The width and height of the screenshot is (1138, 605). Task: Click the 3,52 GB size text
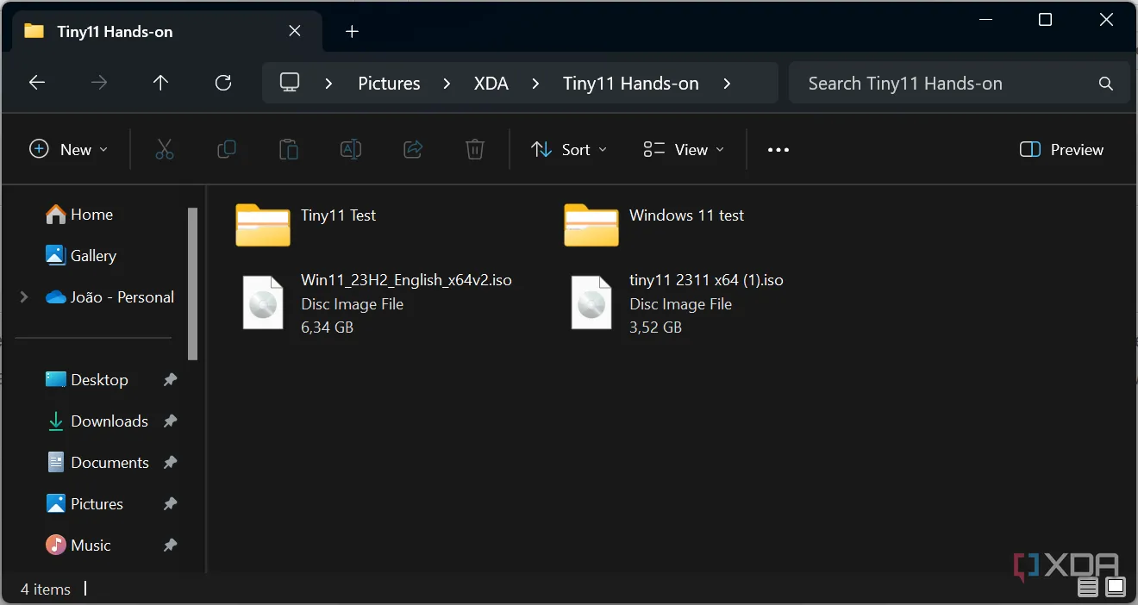(x=655, y=327)
